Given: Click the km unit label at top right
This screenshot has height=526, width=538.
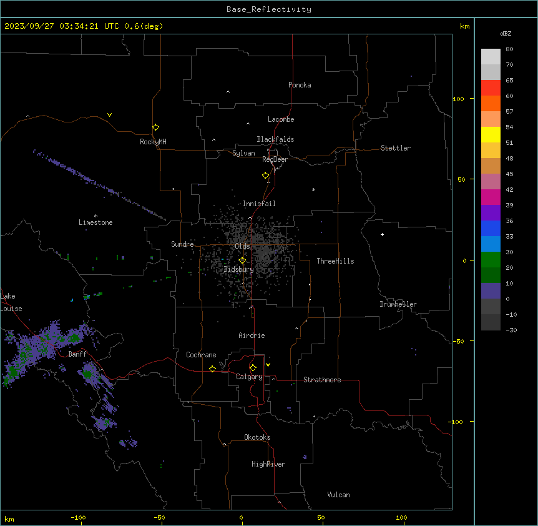Looking at the screenshot, I should coord(465,26).
